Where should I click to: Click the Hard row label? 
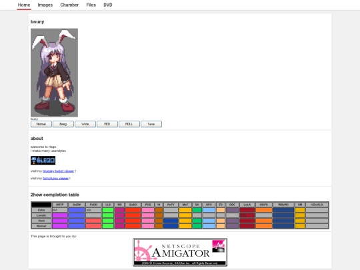coord(41,221)
